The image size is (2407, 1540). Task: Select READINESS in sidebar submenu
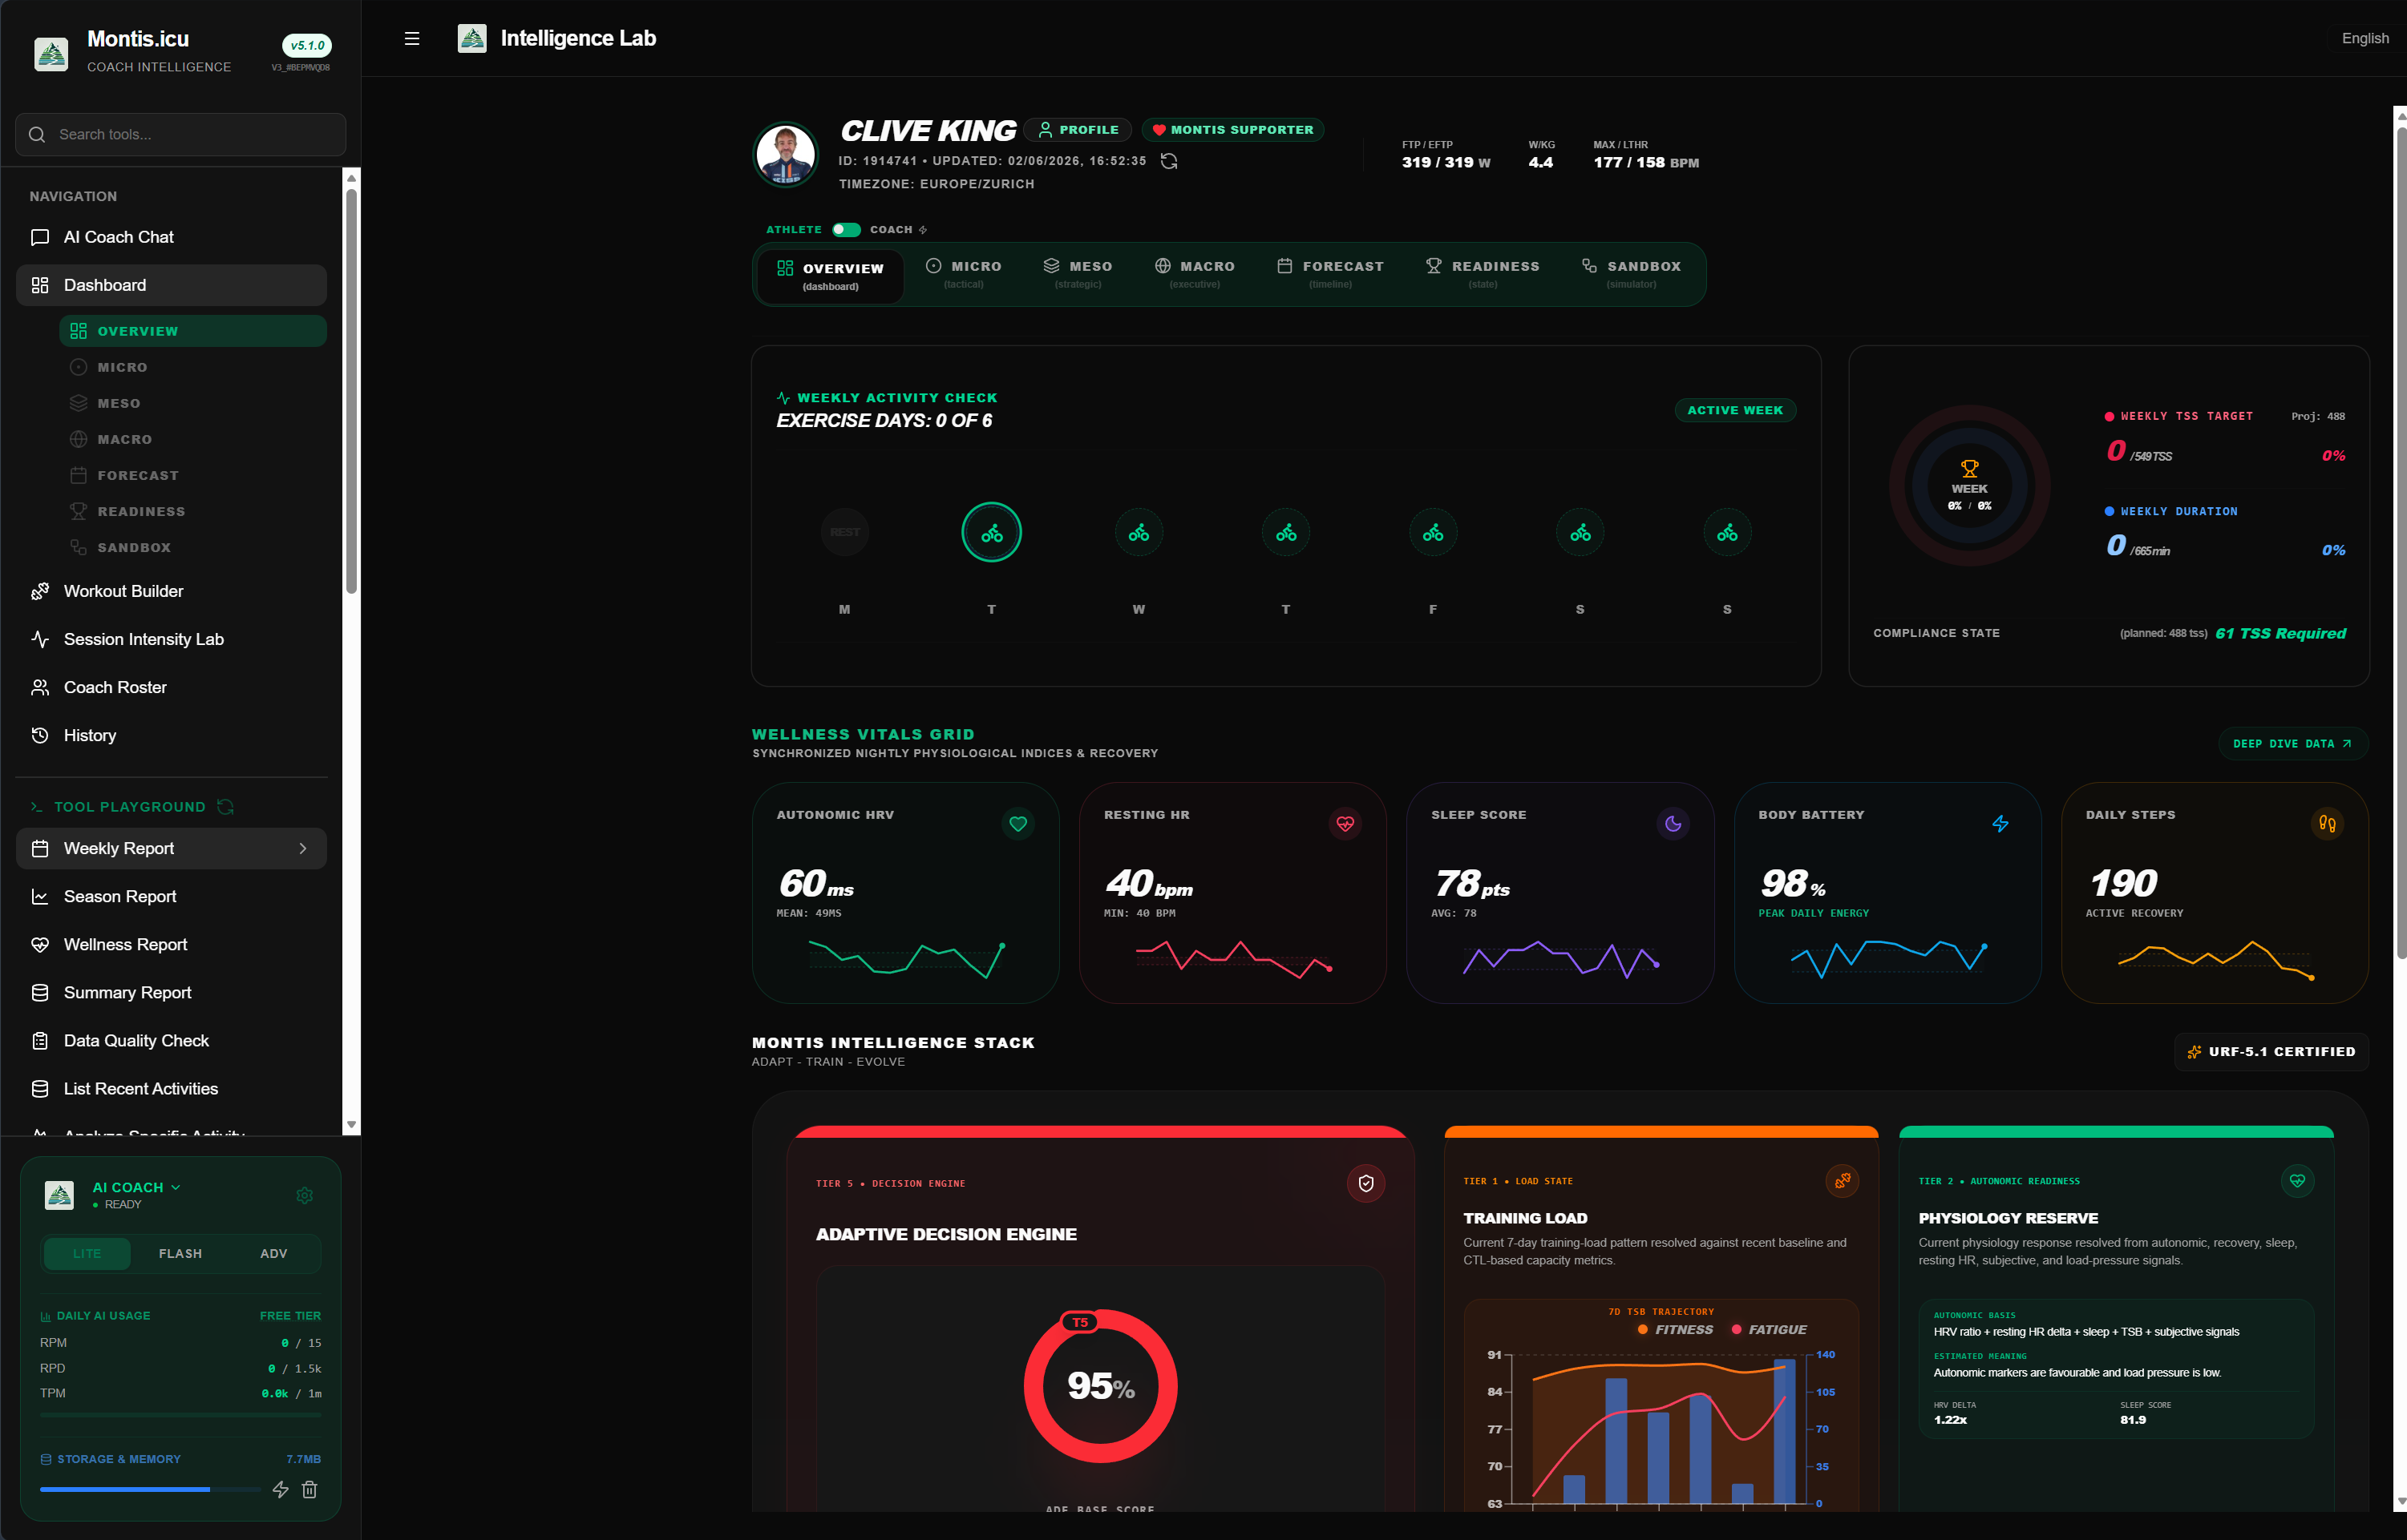[192, 511]
